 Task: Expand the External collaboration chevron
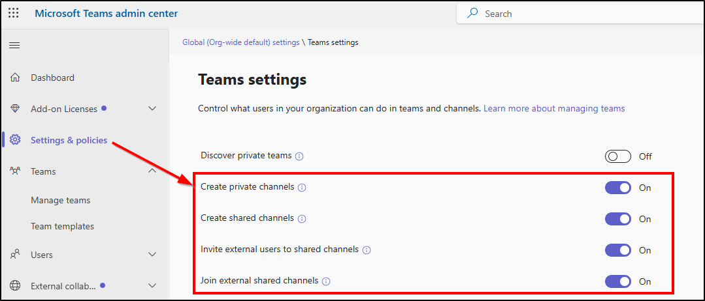pyautogui.click(x=152, y=285)
